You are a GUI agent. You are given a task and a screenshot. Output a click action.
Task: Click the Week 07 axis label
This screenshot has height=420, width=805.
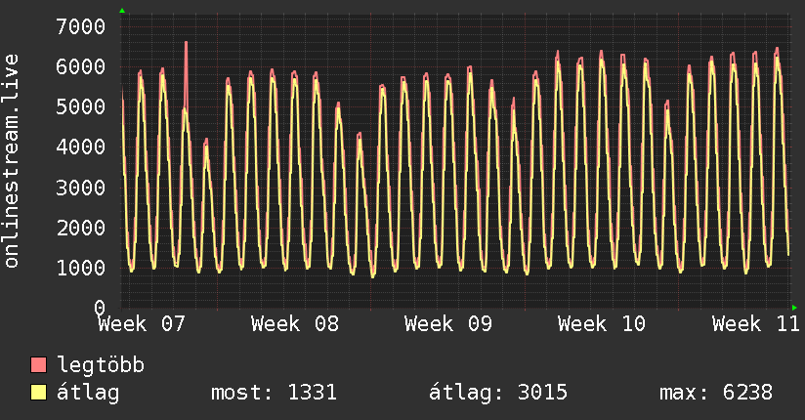click(x=142, y=324)
